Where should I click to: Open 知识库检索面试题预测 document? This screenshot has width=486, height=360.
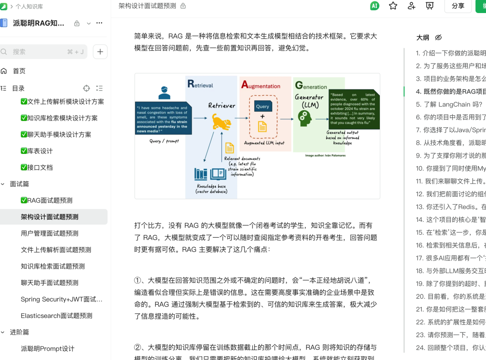click(53, 266)
